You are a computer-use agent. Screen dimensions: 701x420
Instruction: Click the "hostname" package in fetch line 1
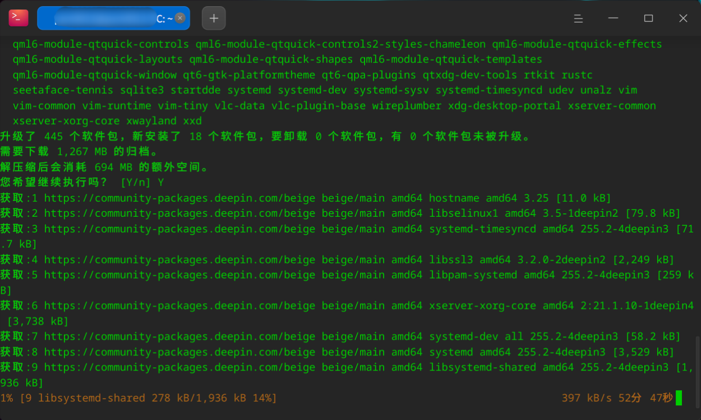pyautogui.click(x=454, y=198)
